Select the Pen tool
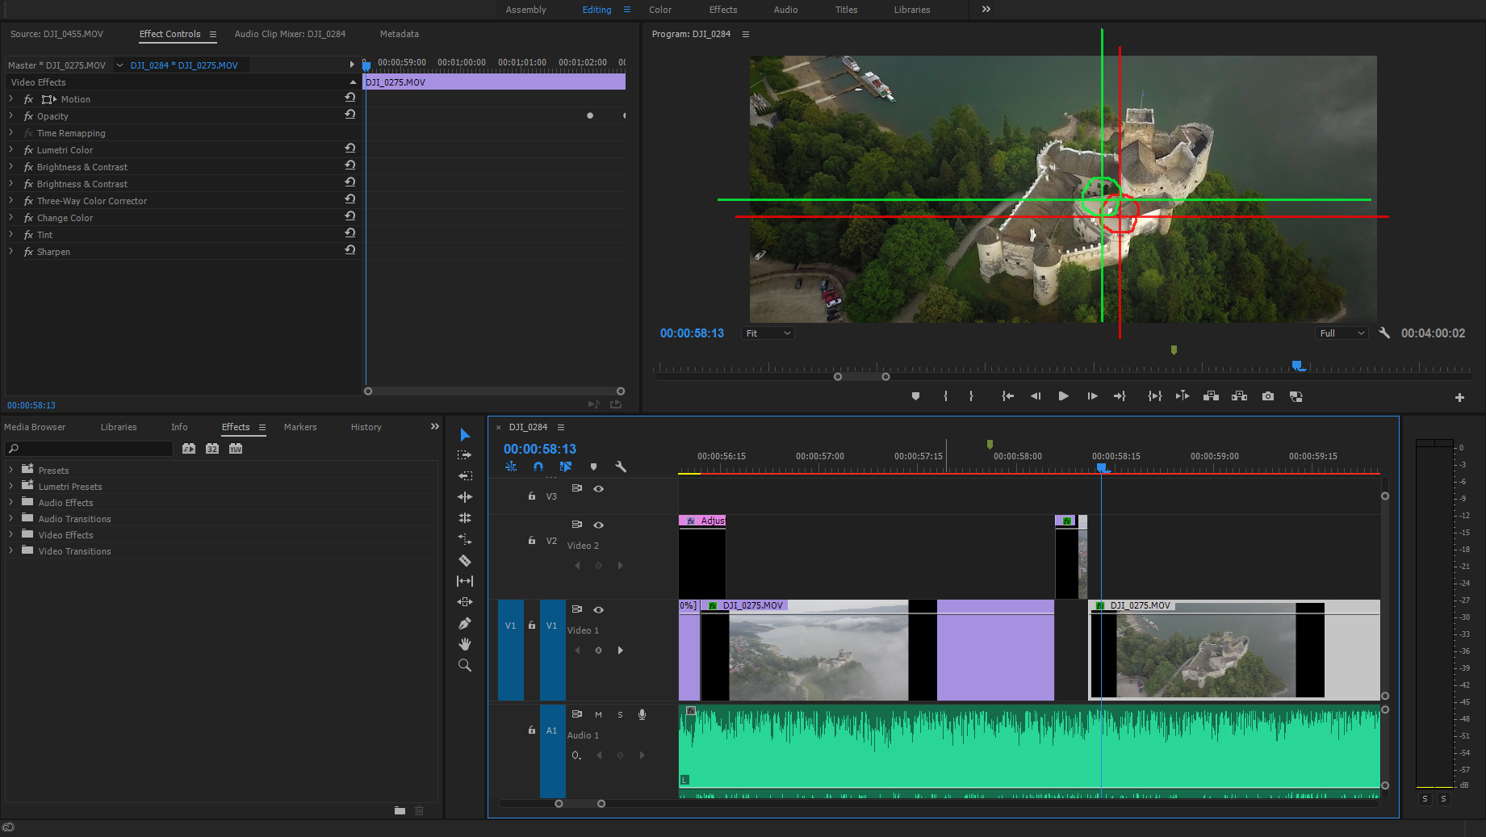 pos(465,623)
